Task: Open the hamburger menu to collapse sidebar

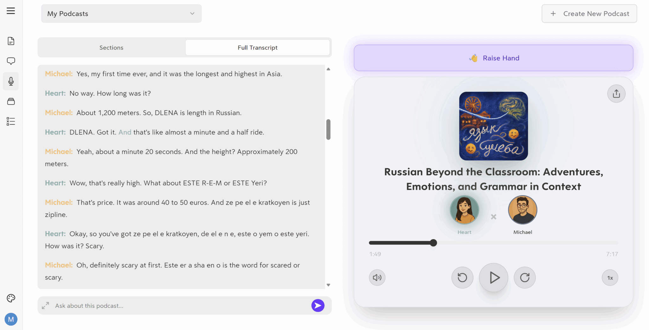Action: coord(11,10)
